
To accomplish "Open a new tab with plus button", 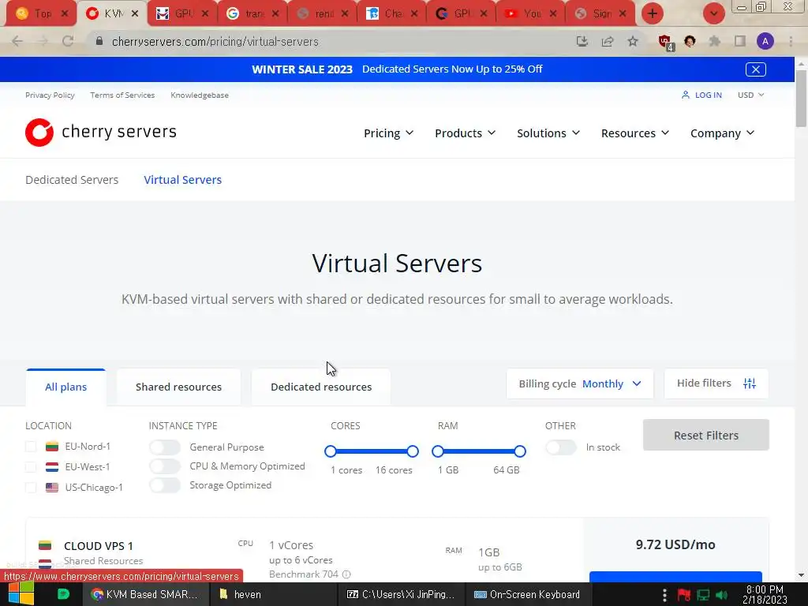I will pos(653,13).
